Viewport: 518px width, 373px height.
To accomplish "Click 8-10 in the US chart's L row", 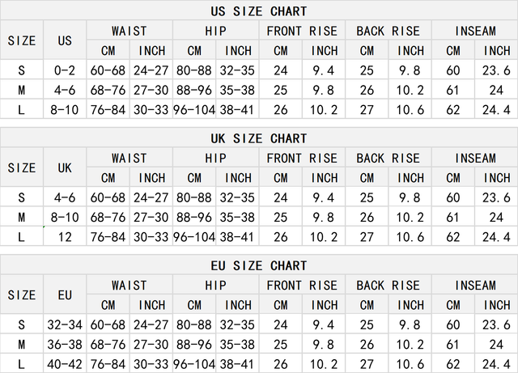I will [x=65, y=109].
